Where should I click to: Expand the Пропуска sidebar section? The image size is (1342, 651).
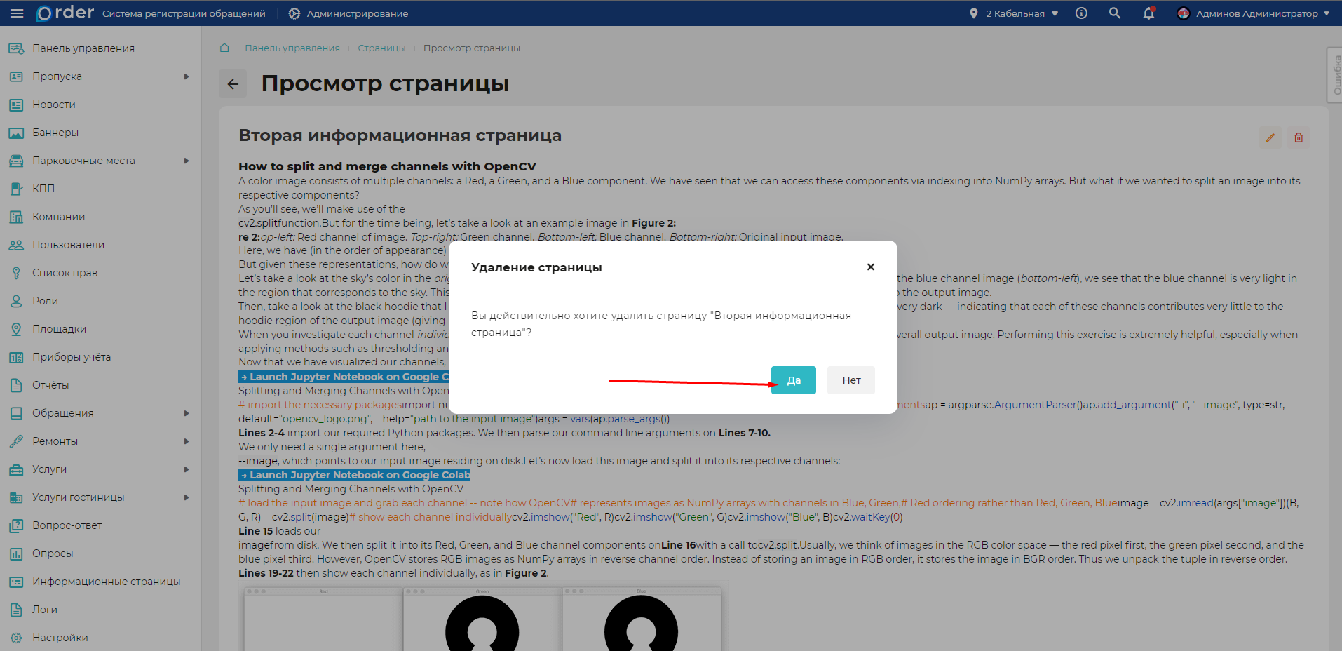tap(186, 76)
